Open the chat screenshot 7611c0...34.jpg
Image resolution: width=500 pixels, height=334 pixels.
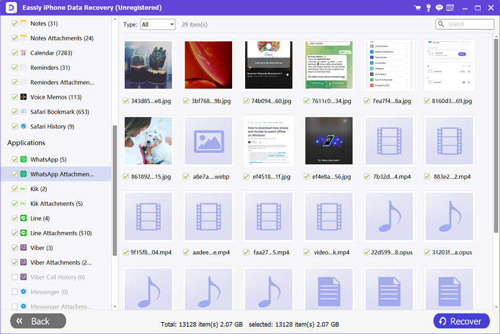tap(329, 65)
